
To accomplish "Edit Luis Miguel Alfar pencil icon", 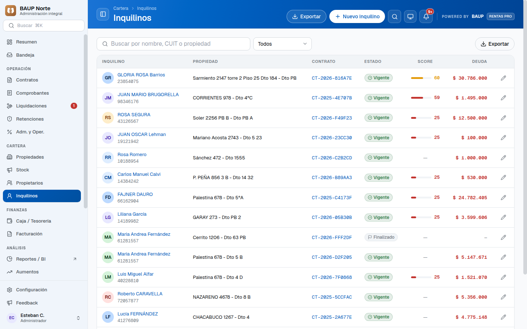I will (504, 277).
